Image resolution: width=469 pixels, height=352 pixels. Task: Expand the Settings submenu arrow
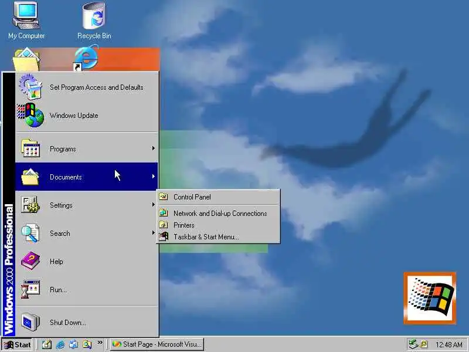click(153, 204)
